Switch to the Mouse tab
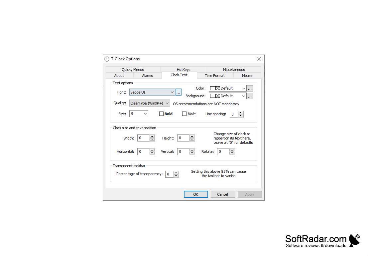 click(x=247, y=76)
